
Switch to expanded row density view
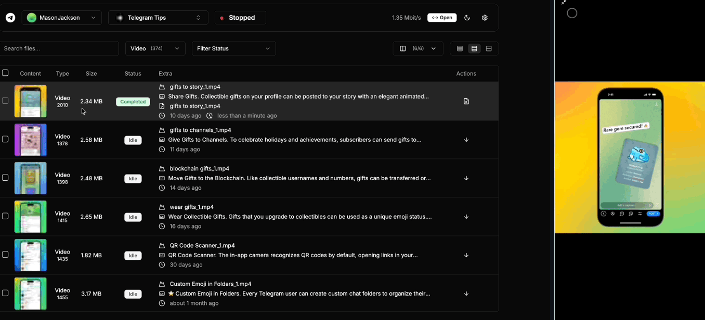[x=489, y=48]
